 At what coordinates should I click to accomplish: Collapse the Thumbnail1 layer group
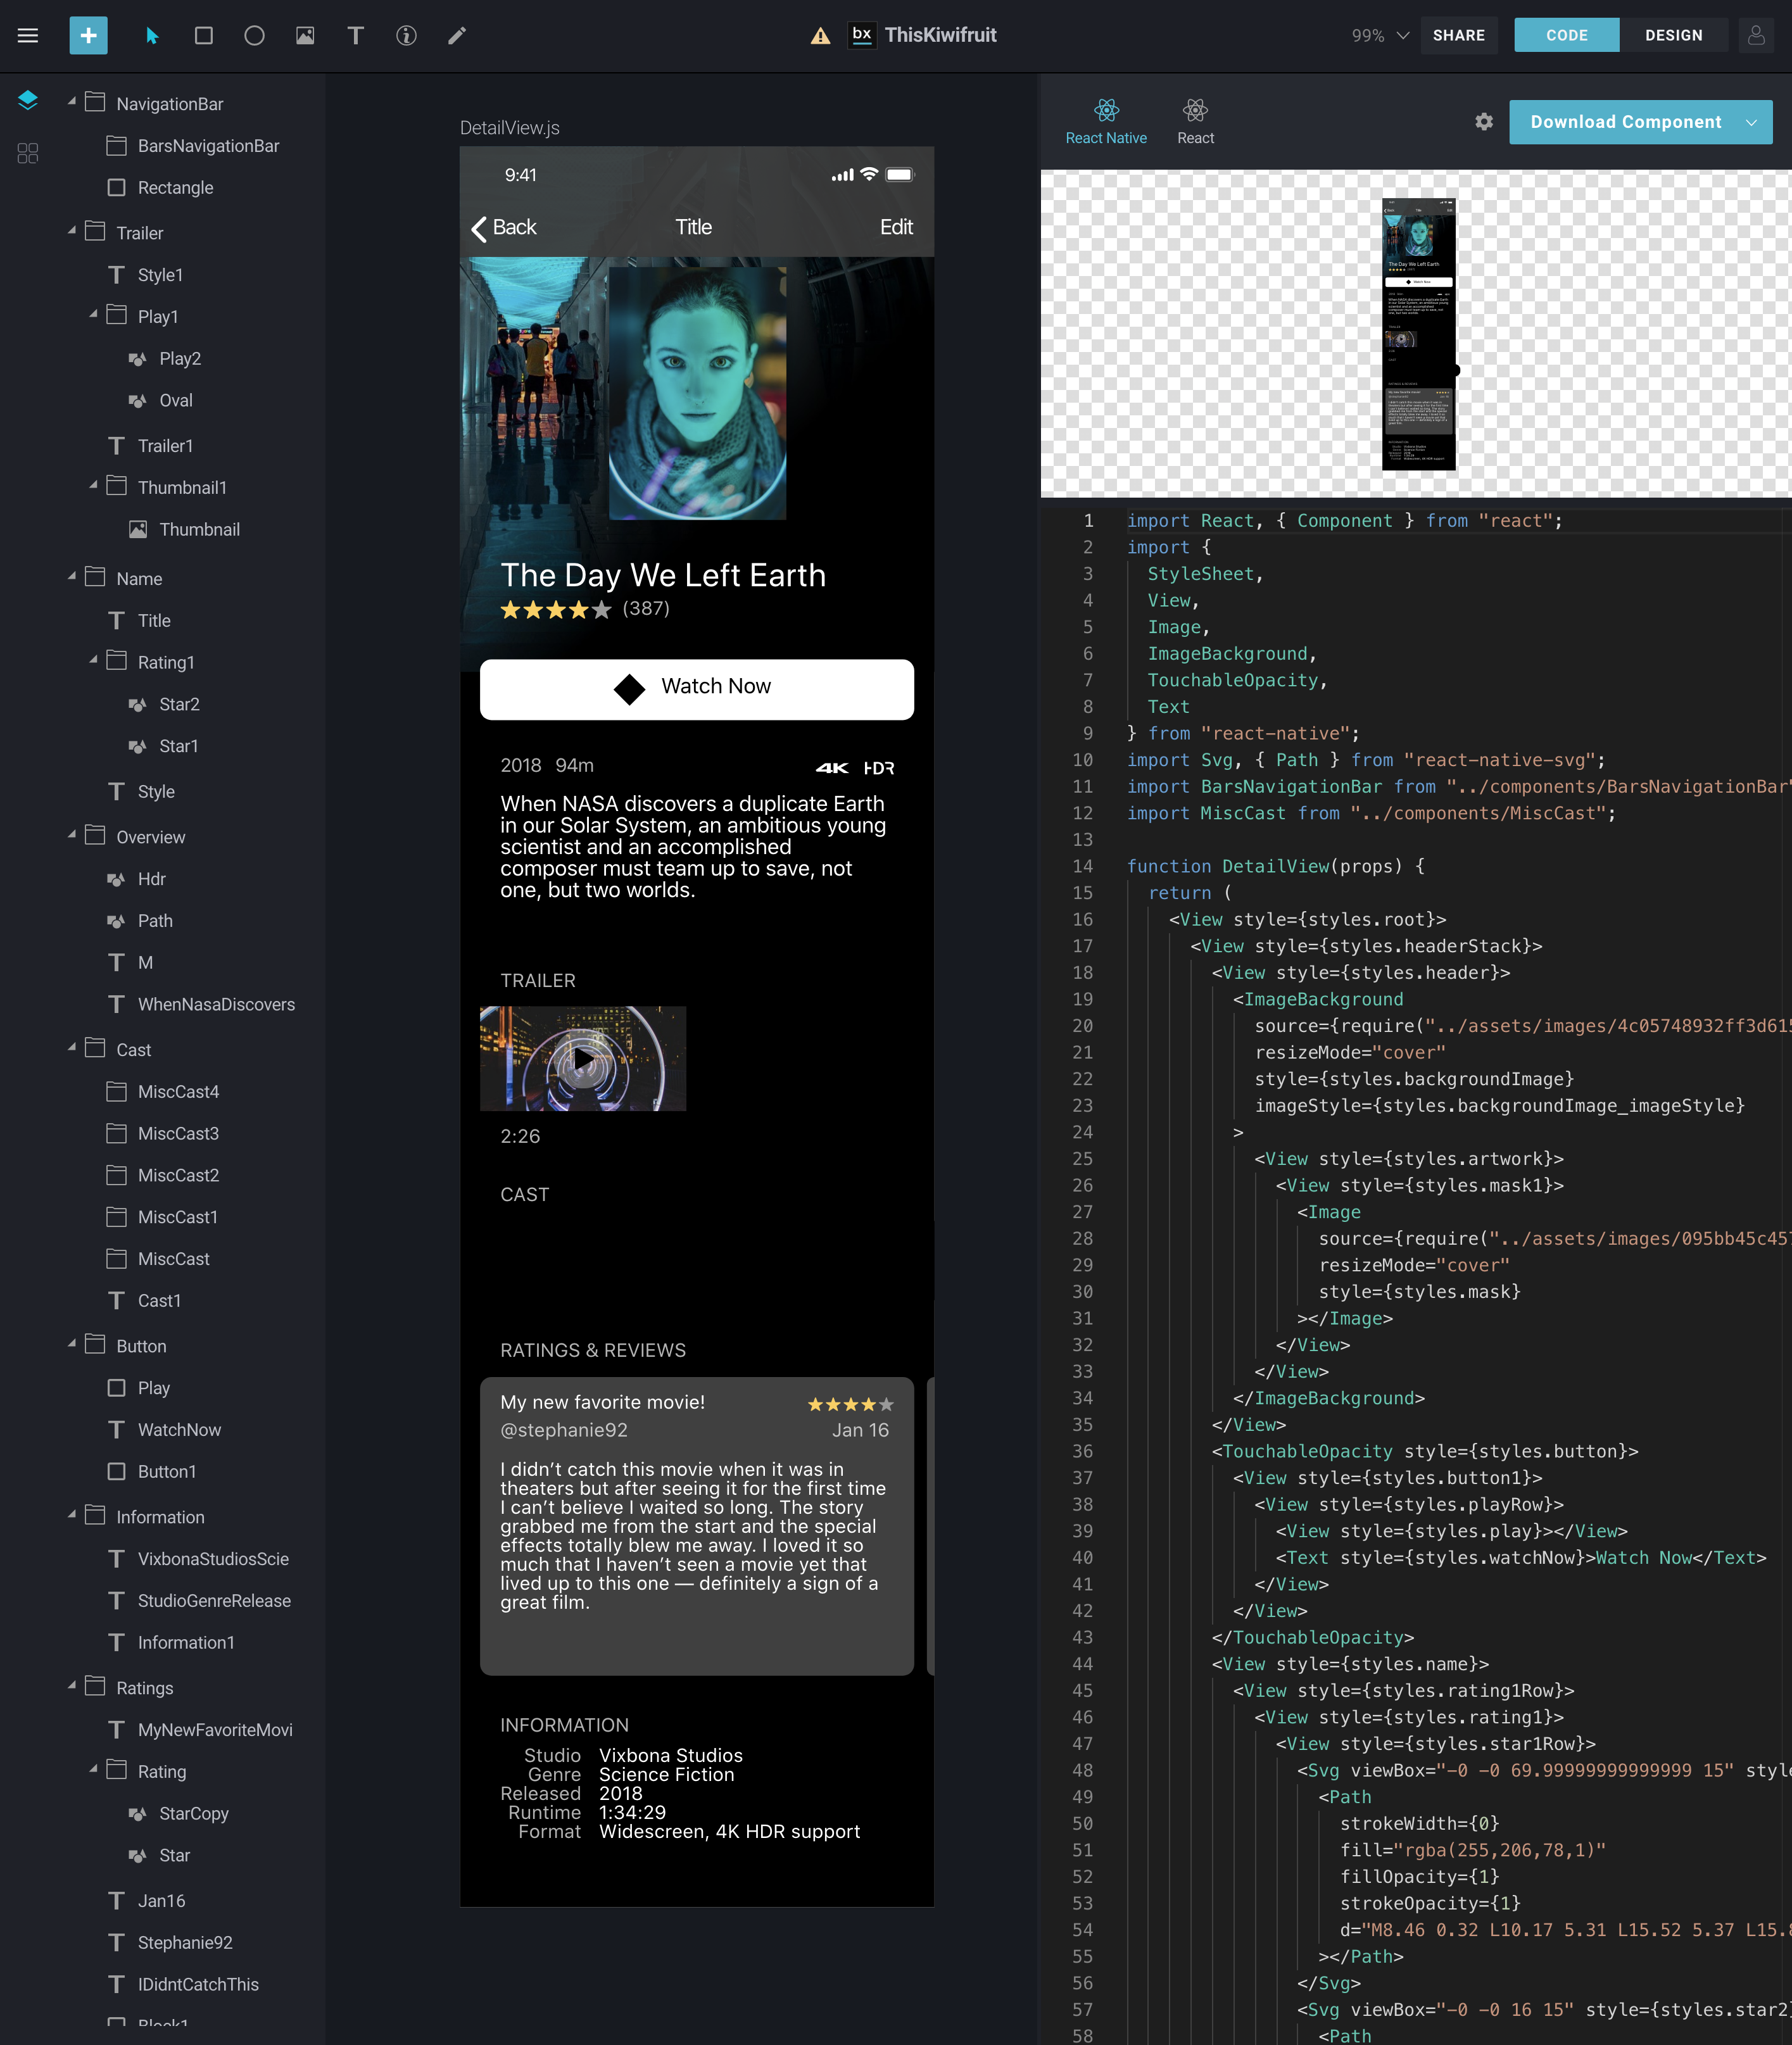point(94,486)
